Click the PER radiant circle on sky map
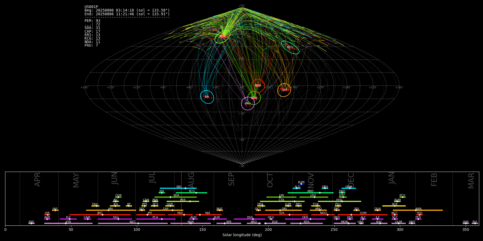 tap(222, 37)
